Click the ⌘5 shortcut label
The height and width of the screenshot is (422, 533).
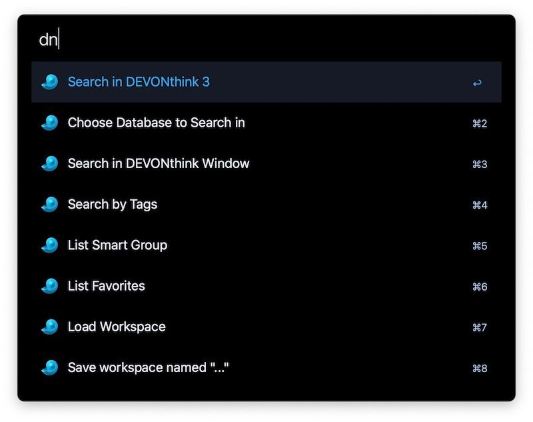480,246
